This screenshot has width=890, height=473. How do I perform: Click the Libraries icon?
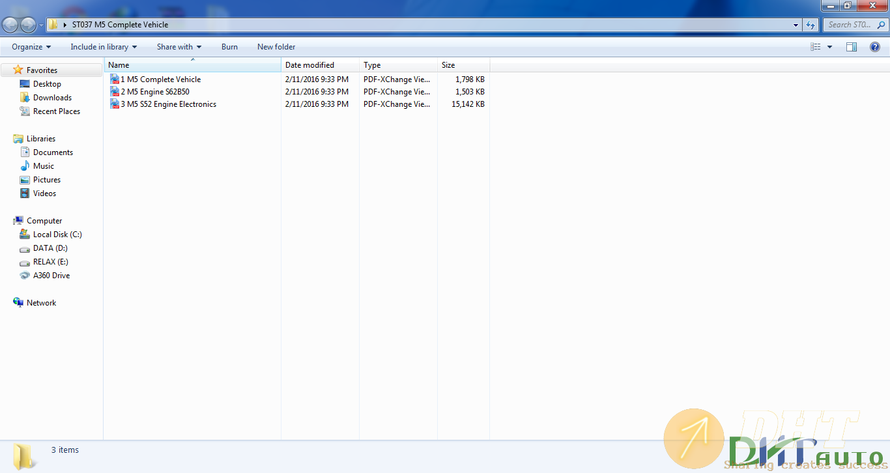pos(18,139)
